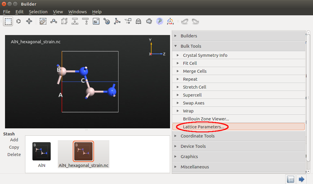
Task: Click Add in the Stash
Action: (x=14, y=140)
